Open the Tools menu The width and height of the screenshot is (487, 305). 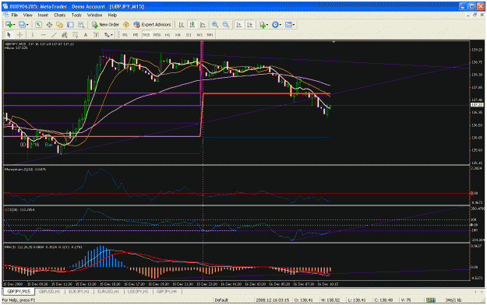(76, 15)
